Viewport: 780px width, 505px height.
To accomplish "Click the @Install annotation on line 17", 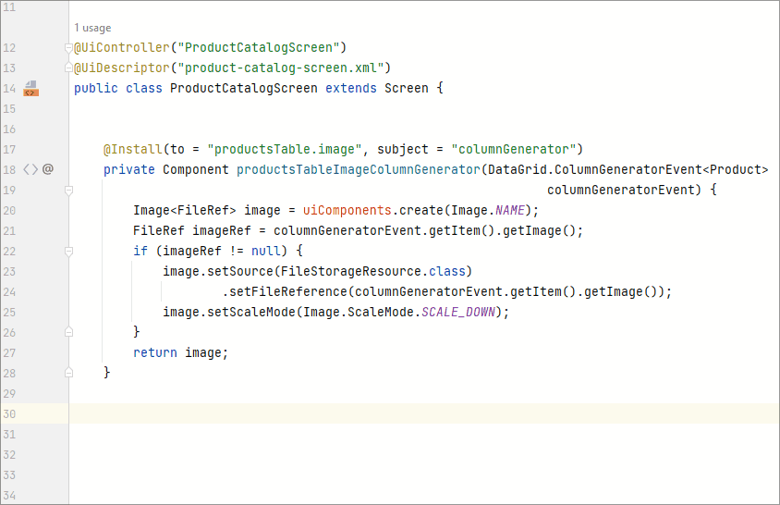I will pyautogui.click(x=132, y=149).
